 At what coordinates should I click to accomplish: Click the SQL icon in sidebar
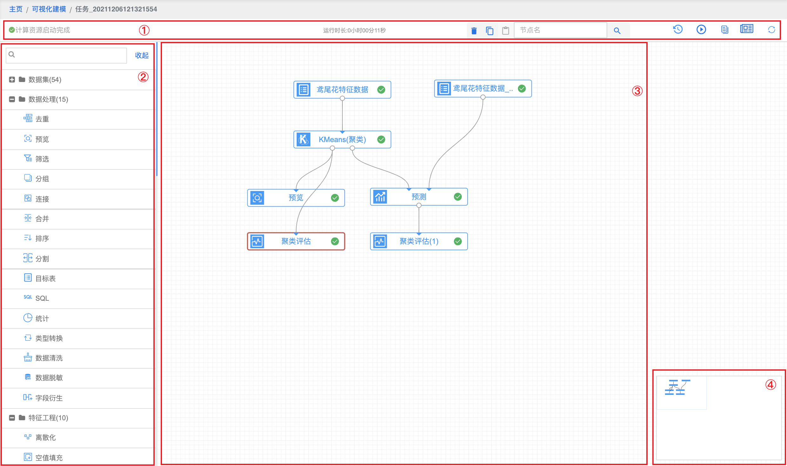[28, 297]
